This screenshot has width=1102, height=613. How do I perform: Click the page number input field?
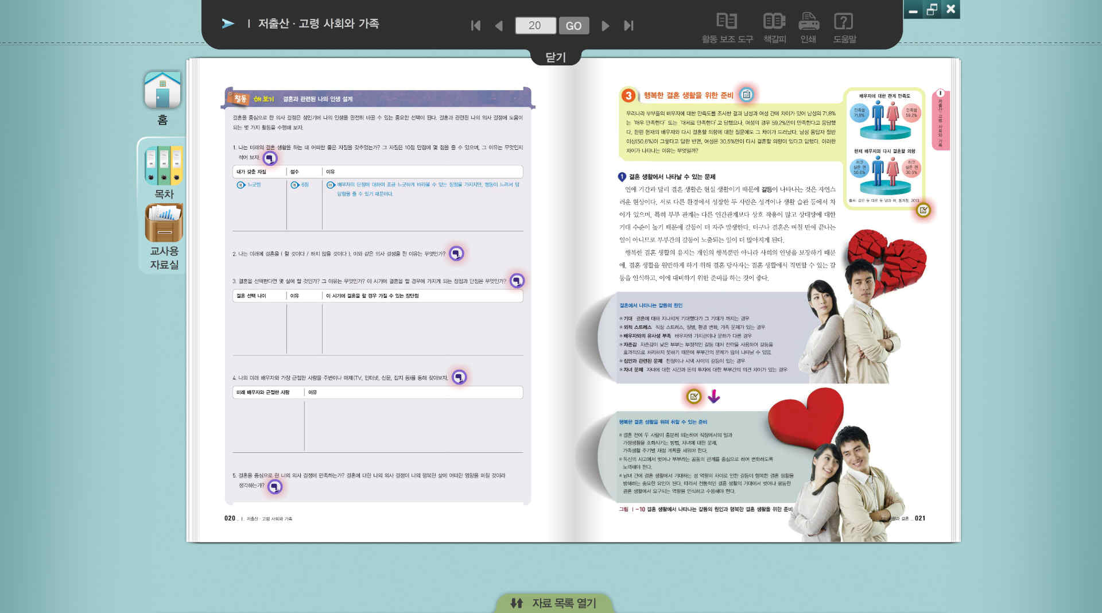[535, 26]
